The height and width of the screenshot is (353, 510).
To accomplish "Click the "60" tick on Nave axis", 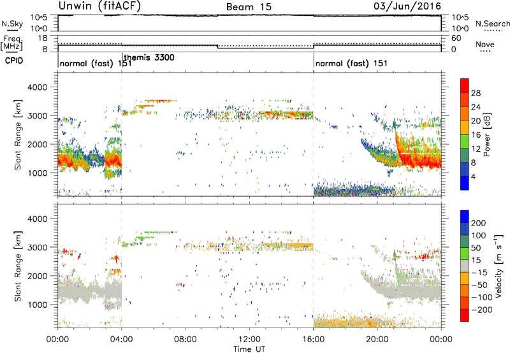I will (x=456, y=38).
